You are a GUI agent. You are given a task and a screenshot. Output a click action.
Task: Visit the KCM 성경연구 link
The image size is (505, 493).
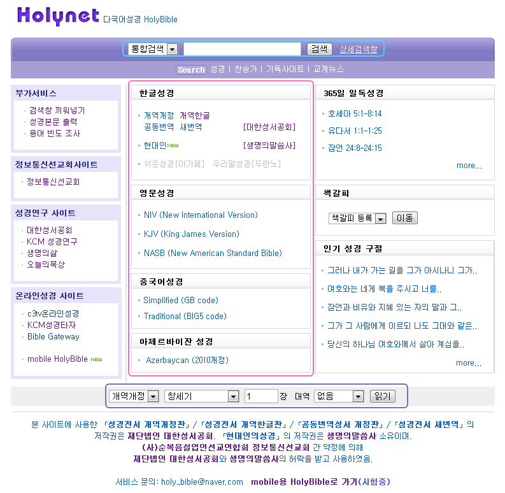click(x=52, y=241)
